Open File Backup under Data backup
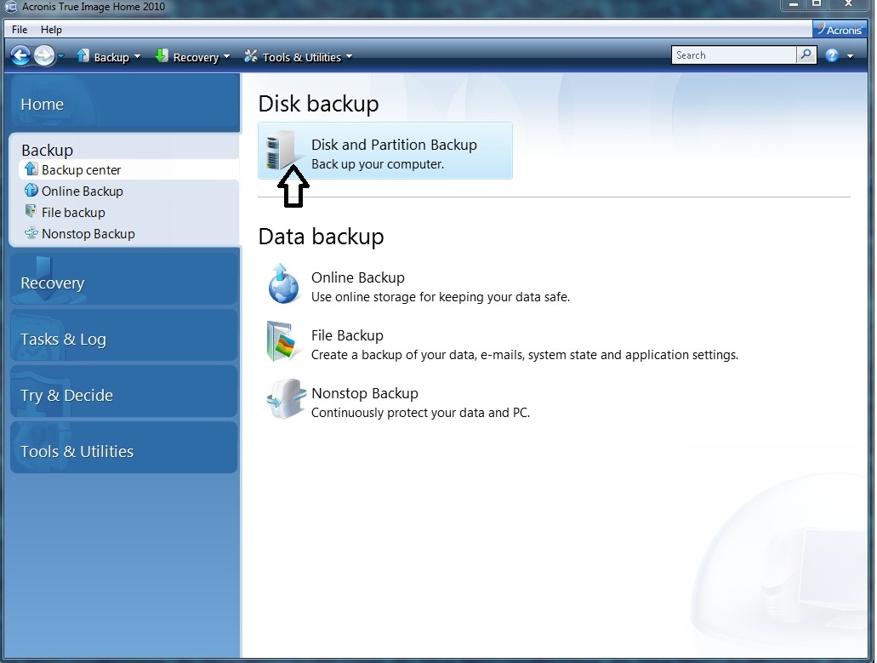Screen dimensions: 877x663 pos(347,335)
